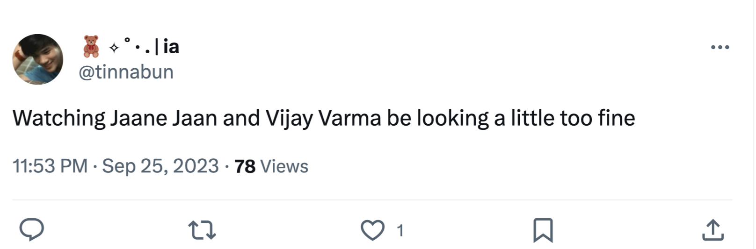Click the word "Watching" starting the tweet
Screen dimensions: 756x249
(59, 118)
